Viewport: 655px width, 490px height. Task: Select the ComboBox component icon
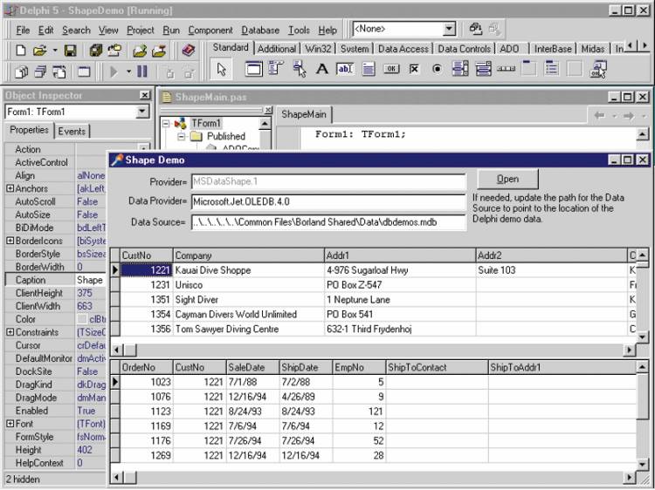pos(483,69)
